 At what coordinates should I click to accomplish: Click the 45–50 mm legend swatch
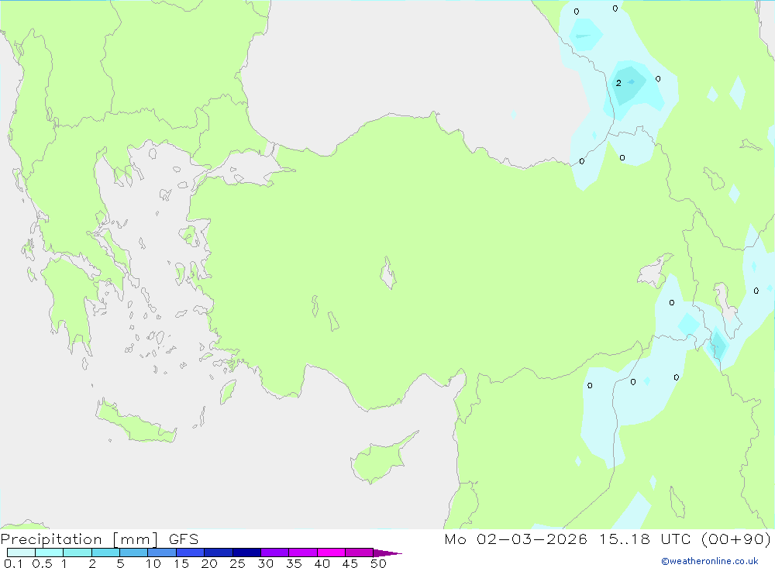pos(359,553)
